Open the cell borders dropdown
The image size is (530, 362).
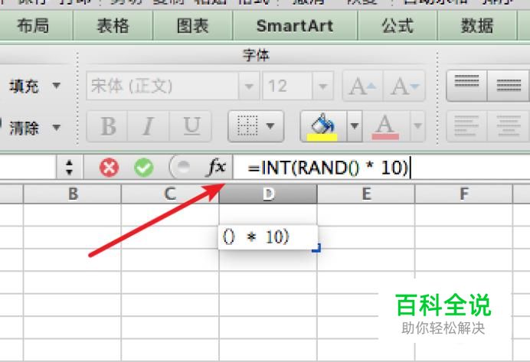(x=256, y=126)
